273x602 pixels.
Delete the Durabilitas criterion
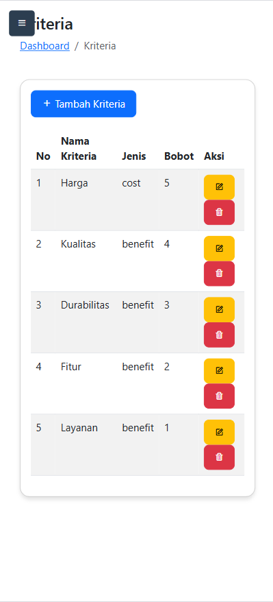(x=219, y=335)
